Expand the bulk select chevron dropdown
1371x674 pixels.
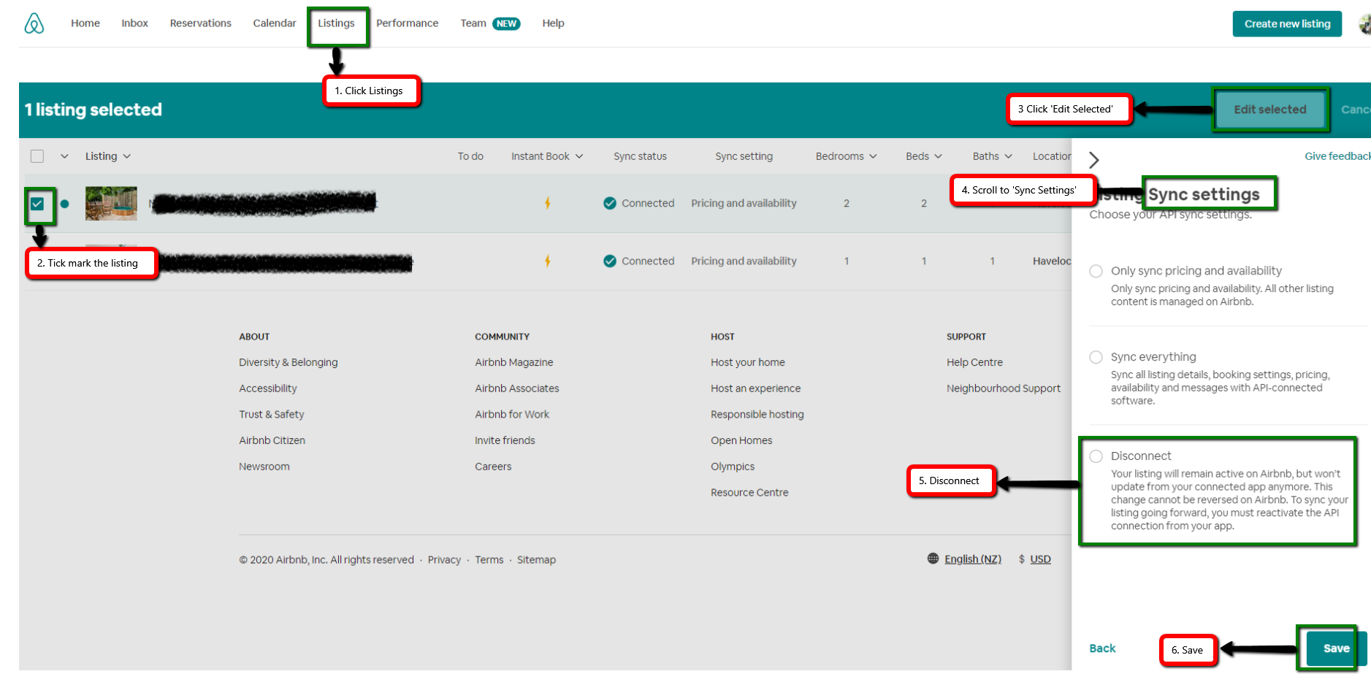click(64, 156)
